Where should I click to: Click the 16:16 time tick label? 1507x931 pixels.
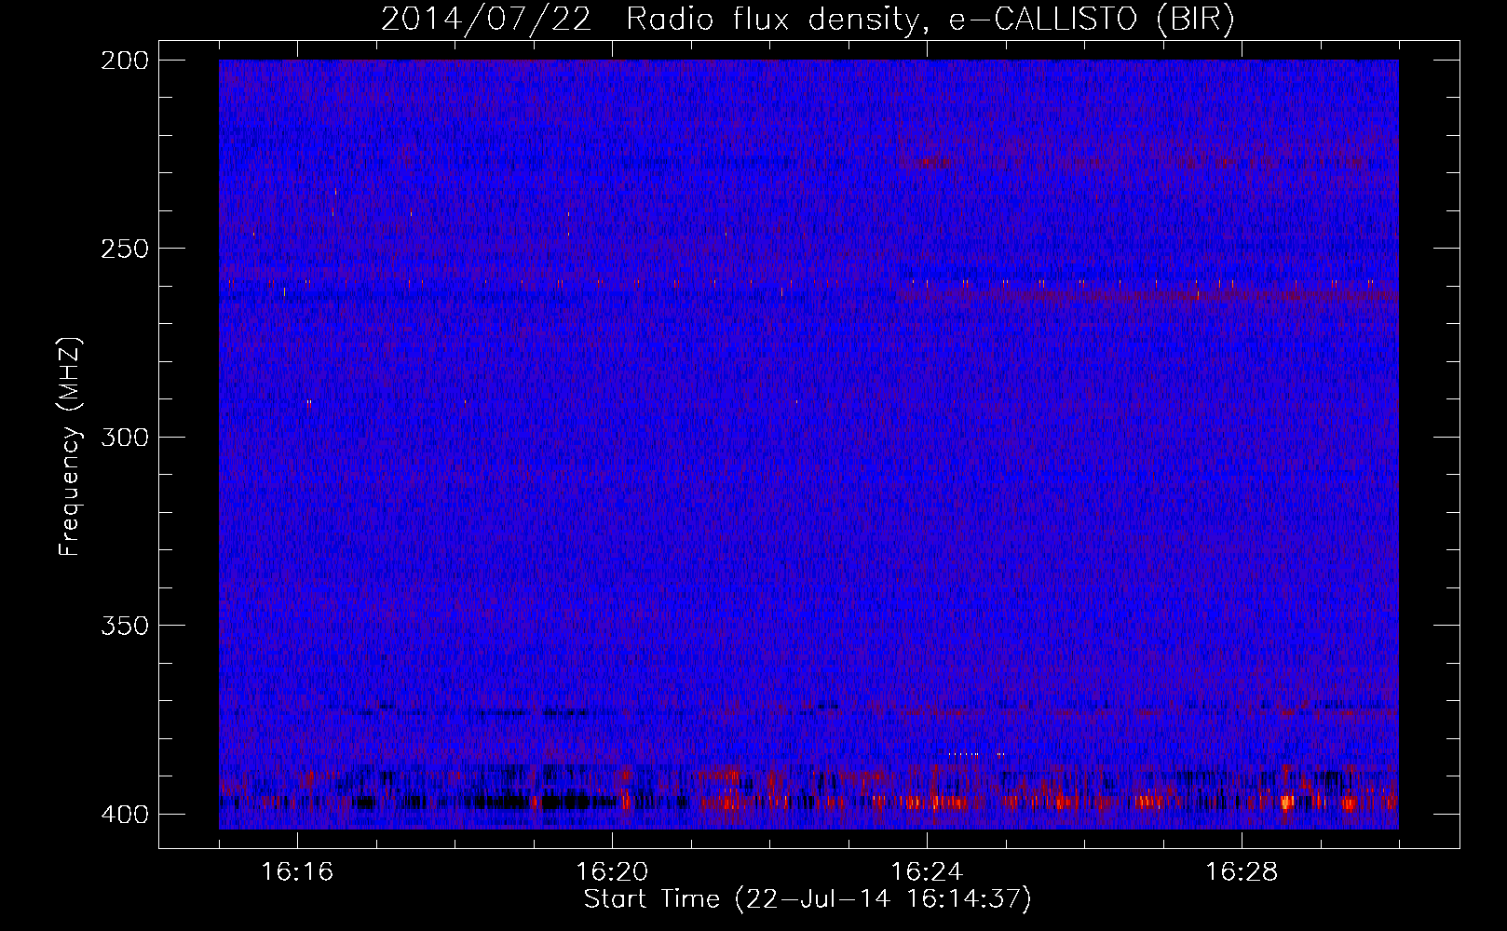[x=297, y=872]
